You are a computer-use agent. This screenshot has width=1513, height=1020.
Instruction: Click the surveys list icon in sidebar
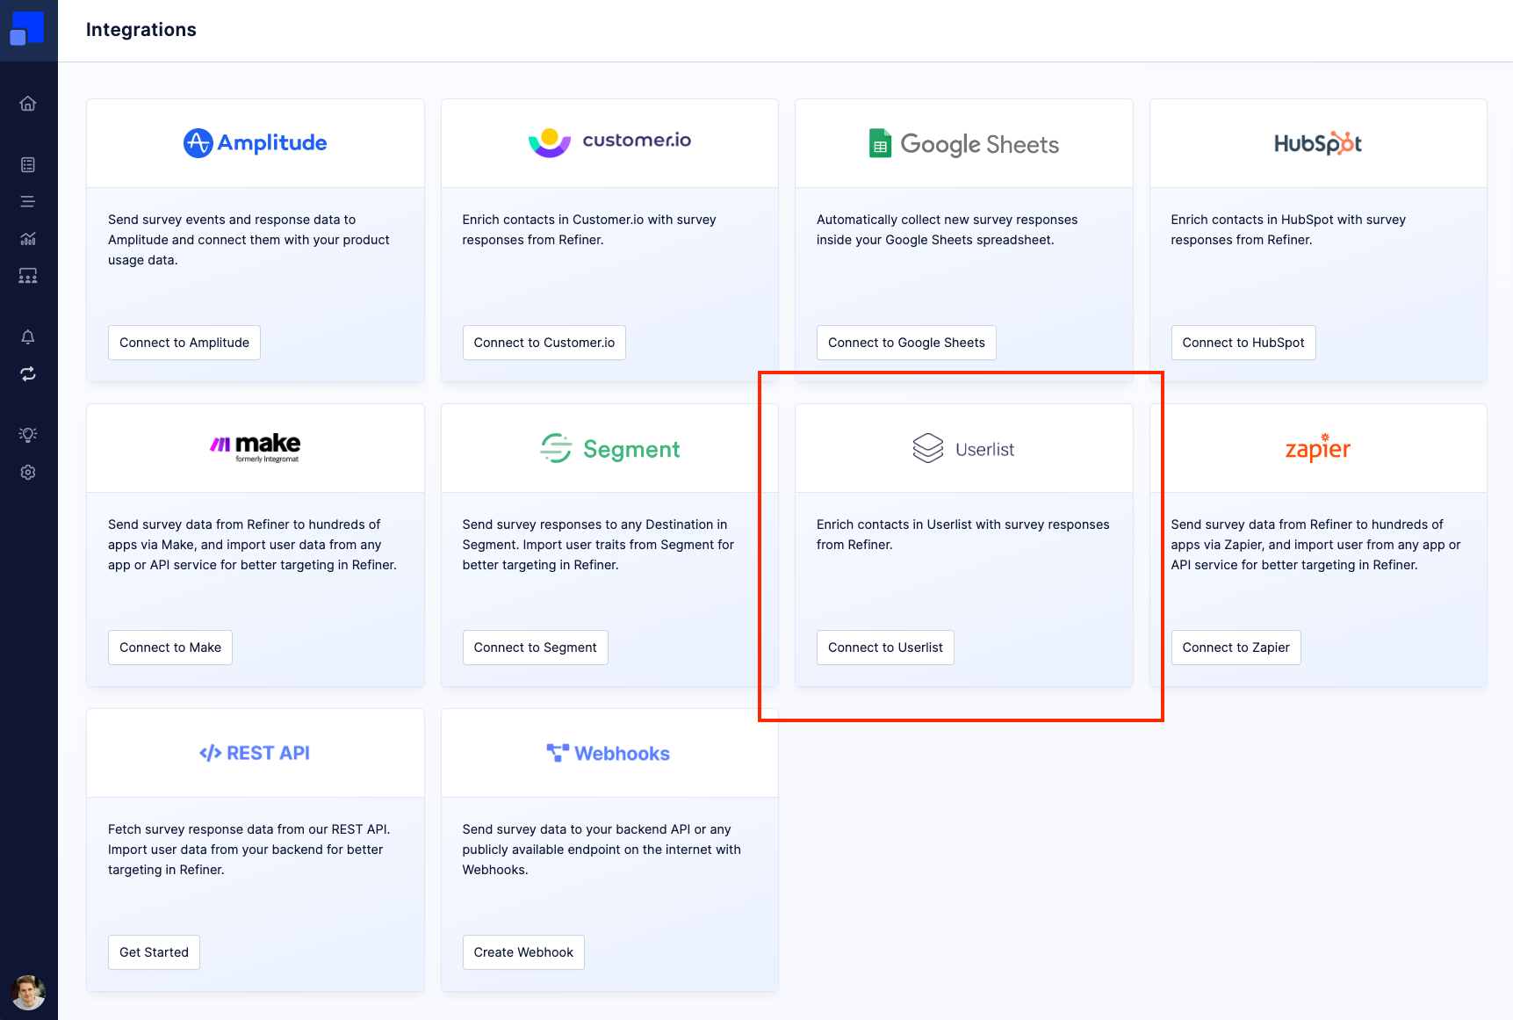pos(28,165)
